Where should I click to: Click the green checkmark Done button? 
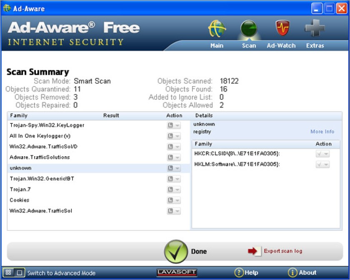[x=176, y=251]
